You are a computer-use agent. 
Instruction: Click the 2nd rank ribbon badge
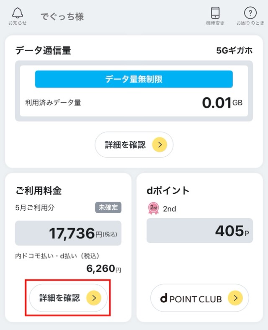154,209
